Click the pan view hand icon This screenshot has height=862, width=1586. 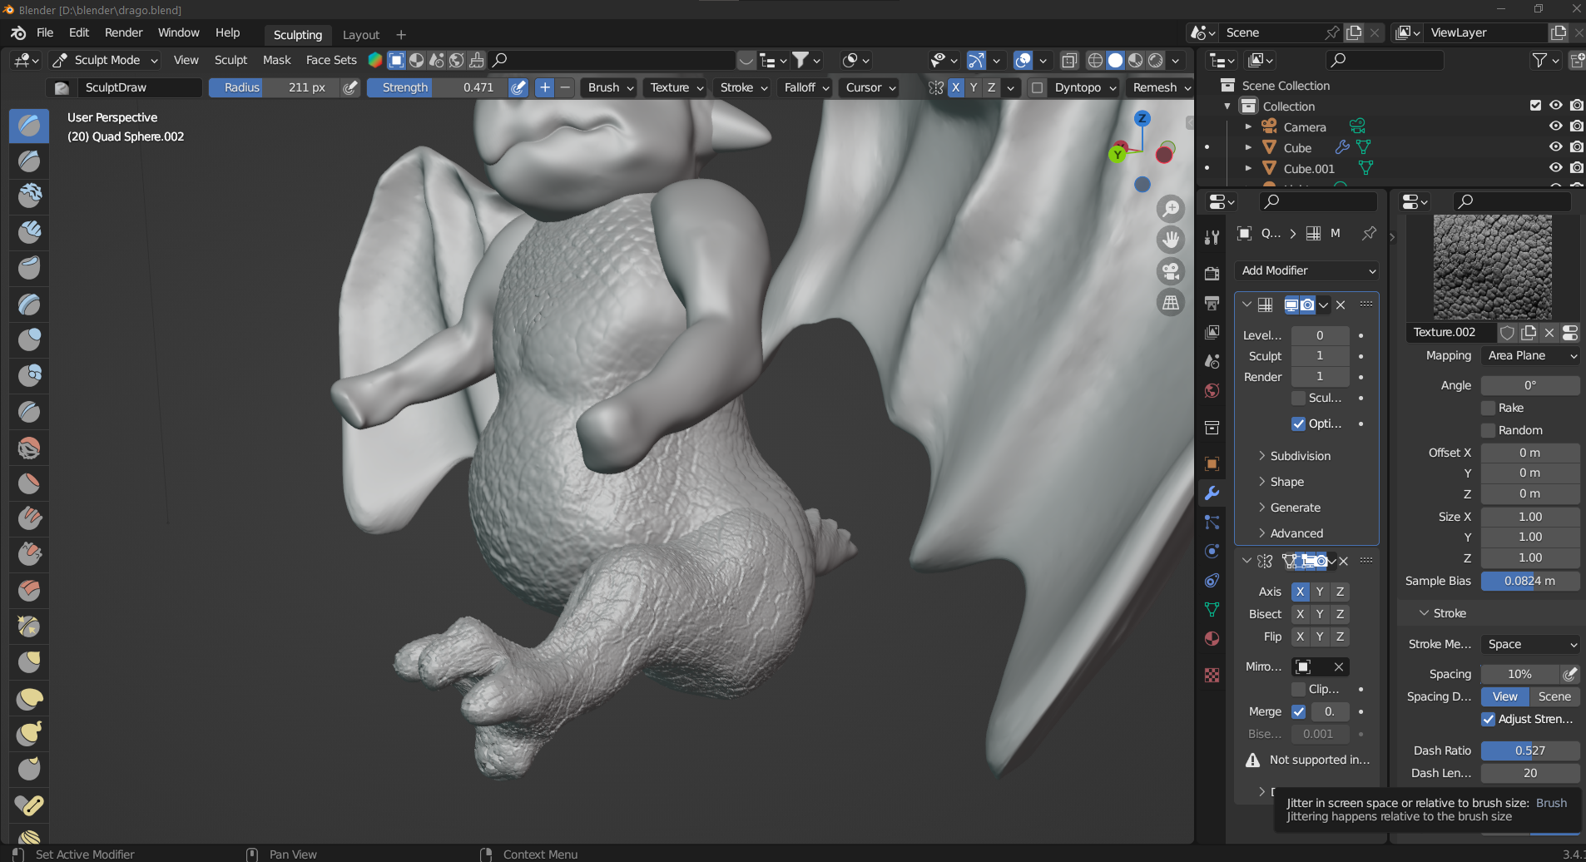[x=1171, y=240]
